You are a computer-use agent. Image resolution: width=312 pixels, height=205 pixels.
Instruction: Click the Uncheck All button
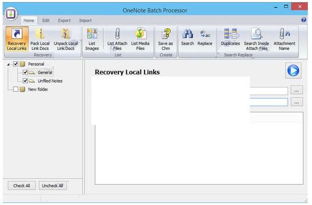point(53,186)
